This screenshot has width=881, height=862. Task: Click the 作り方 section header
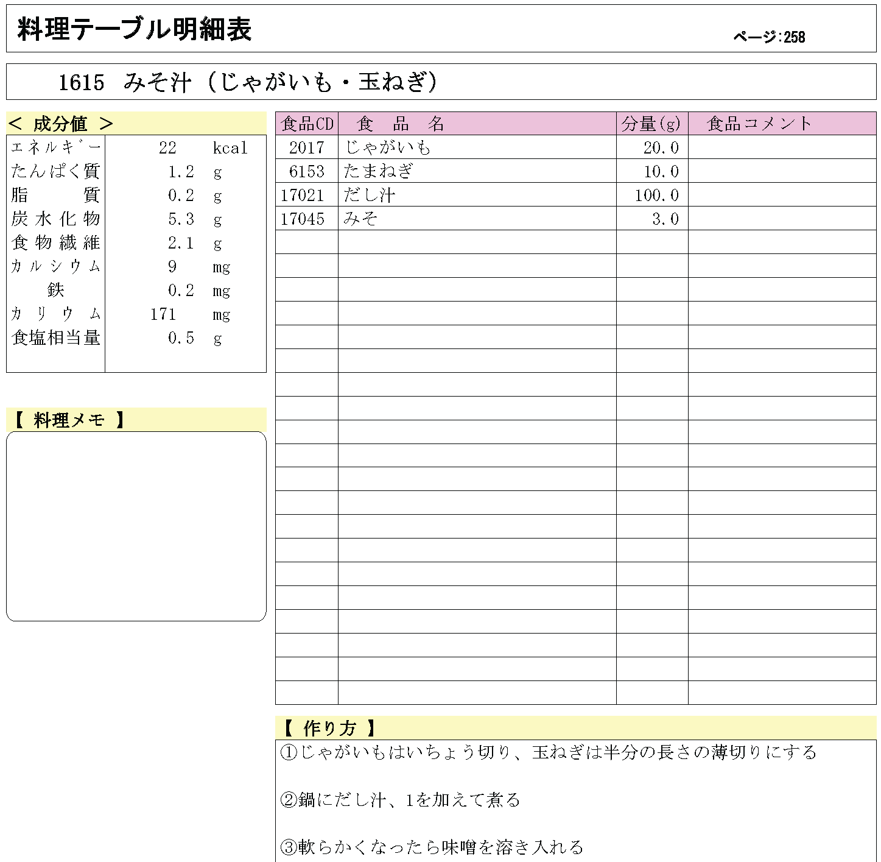tap(329, 728)
